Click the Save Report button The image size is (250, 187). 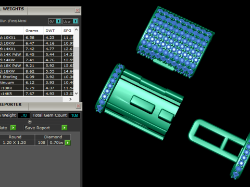(x=43, y=128)
